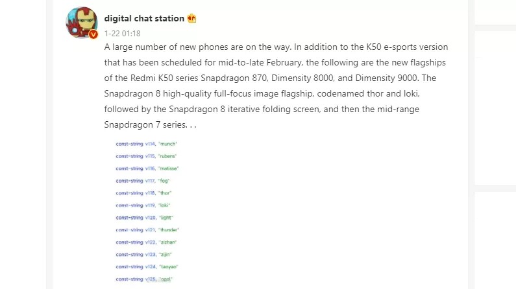516x289 pixels.
Task: Click the v121 "thunder" code line
Action: (147, 229)
